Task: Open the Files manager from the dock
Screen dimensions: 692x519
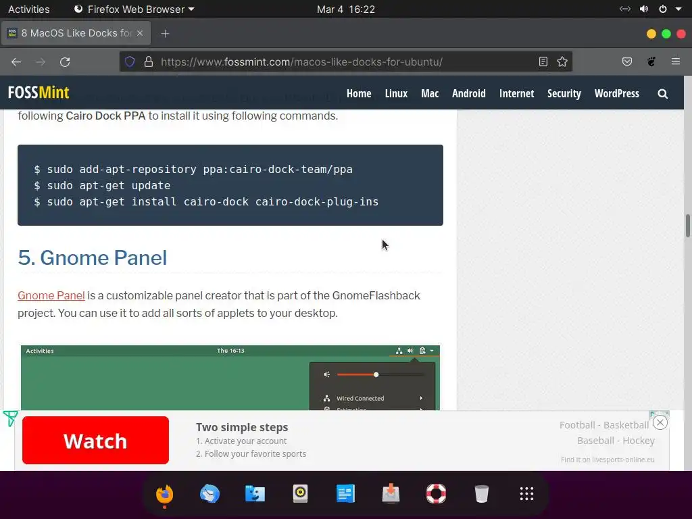Action: [255, 494]
